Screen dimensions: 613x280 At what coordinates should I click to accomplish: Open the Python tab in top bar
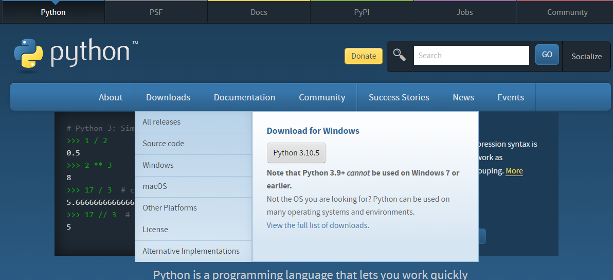(53, 12)
